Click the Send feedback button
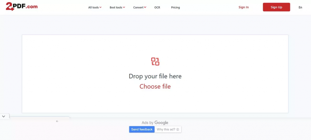This screenshot has height=140, width=311. [142, 129]
